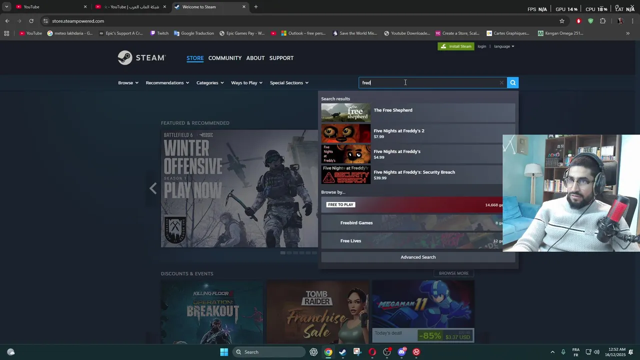Screen dimensions: 640x360
Task: Open ChatGPT from taskbar
Action: click(x=313, y=352)
